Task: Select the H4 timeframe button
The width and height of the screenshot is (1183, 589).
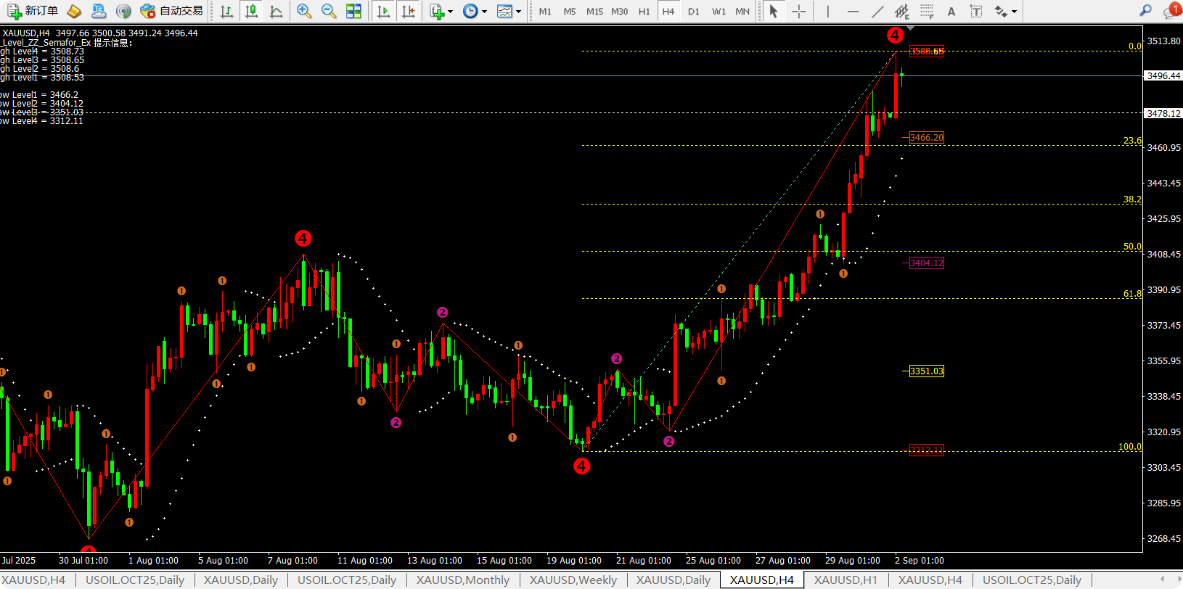Action: click(x=668, y=12)
